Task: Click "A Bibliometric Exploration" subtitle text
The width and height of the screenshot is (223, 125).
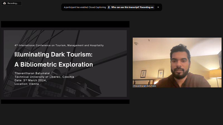Action: coord(54,64)
